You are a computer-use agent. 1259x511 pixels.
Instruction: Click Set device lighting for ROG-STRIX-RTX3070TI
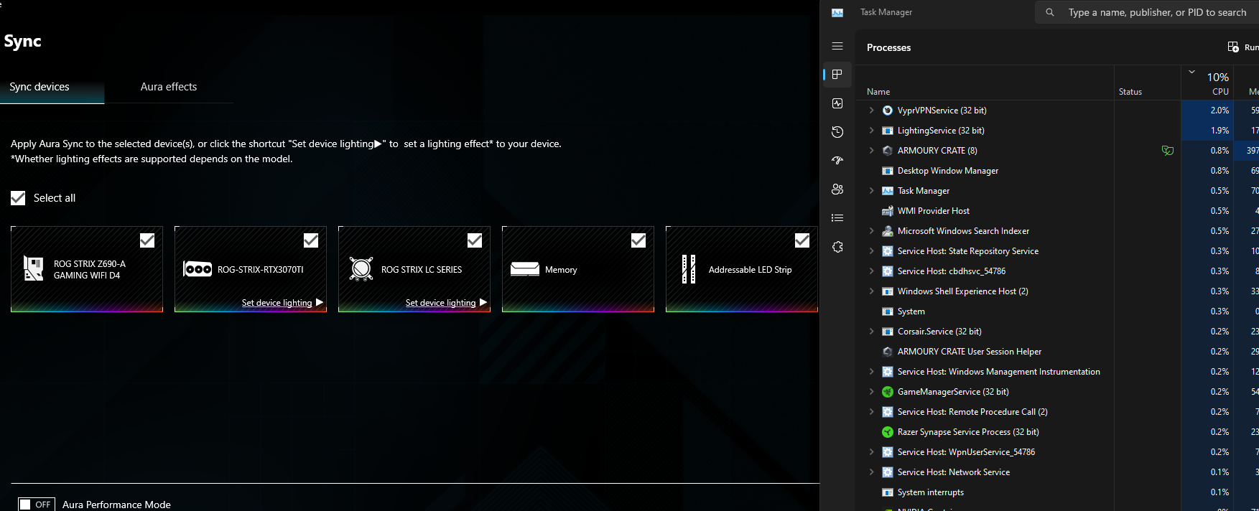[283, 303]
